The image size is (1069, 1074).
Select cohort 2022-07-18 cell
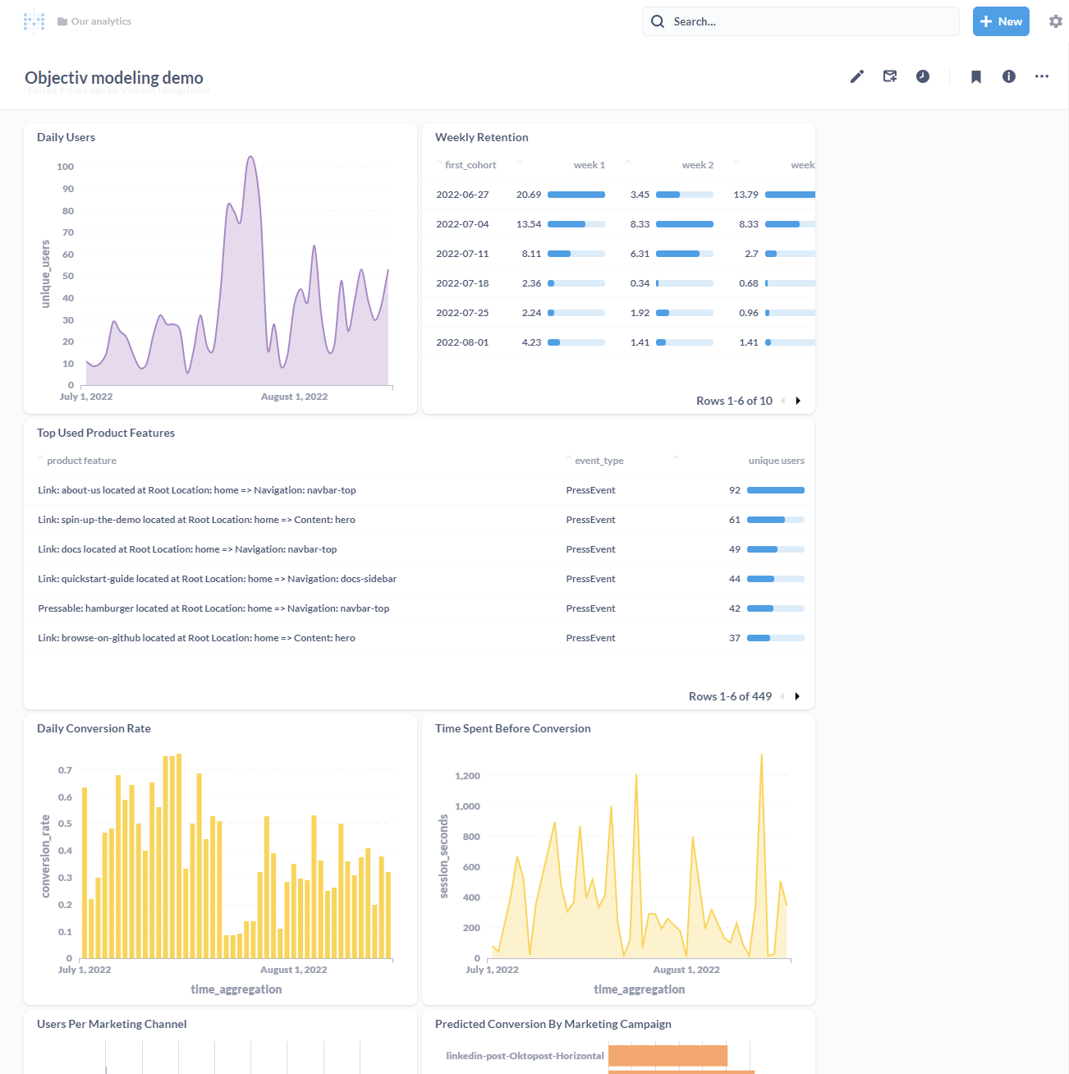click(462, 283)
